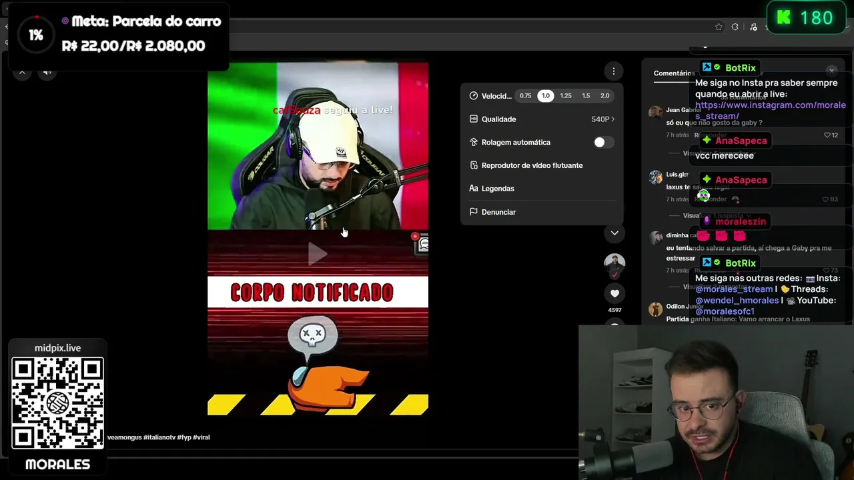
Task: Open Odilon Junior's comment avatar
Action: pos(655,309)
